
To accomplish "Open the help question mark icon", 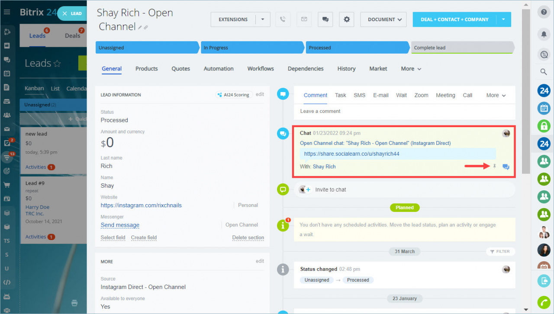I will (544, 12).
